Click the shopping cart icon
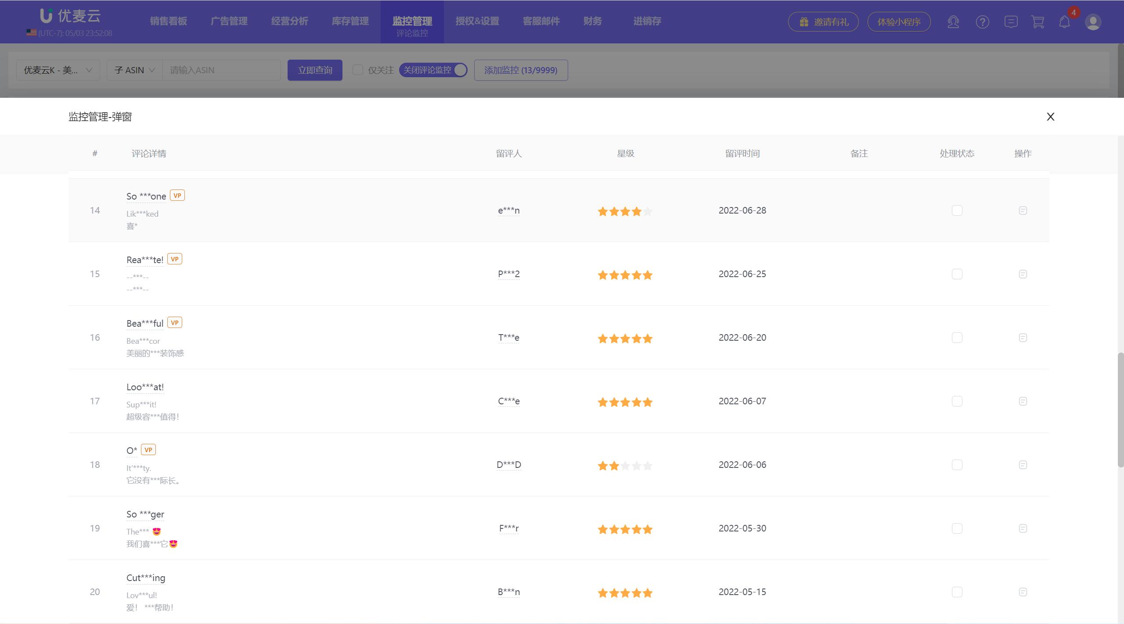1124x624 pixels. [1038, 22]
